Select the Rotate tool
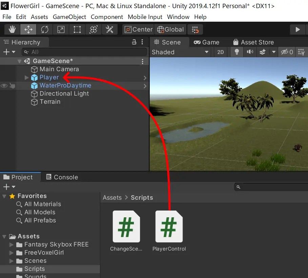 [45, 29]
